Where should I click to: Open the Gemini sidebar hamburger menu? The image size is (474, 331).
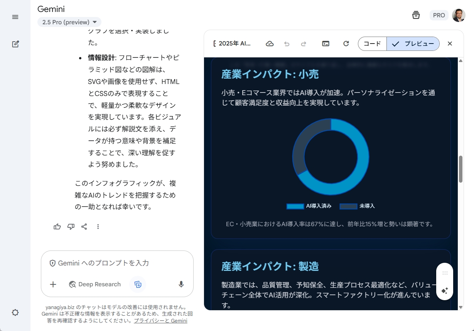click(x=15, y=17)
